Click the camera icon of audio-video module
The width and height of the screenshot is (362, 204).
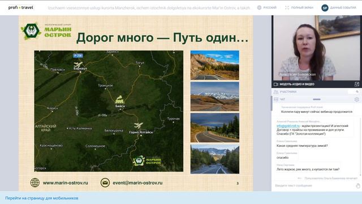click(x=276, y=84)
